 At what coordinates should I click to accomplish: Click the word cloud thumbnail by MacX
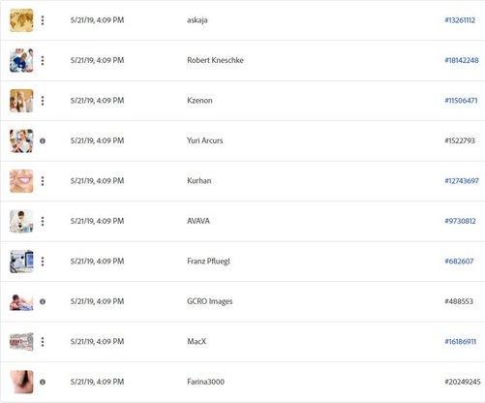[x=21, y=342]
